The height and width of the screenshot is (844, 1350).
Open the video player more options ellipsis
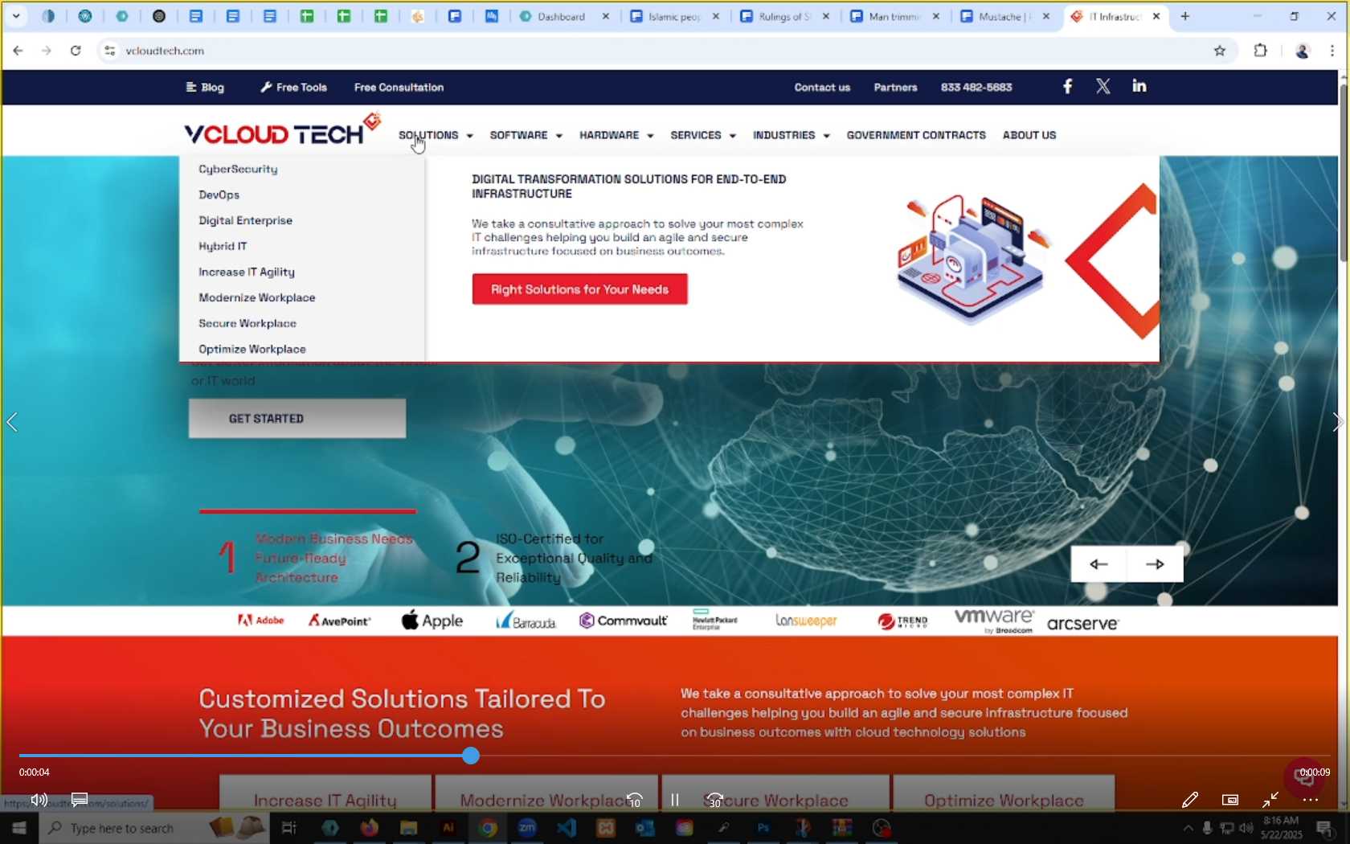(1310, 800)
